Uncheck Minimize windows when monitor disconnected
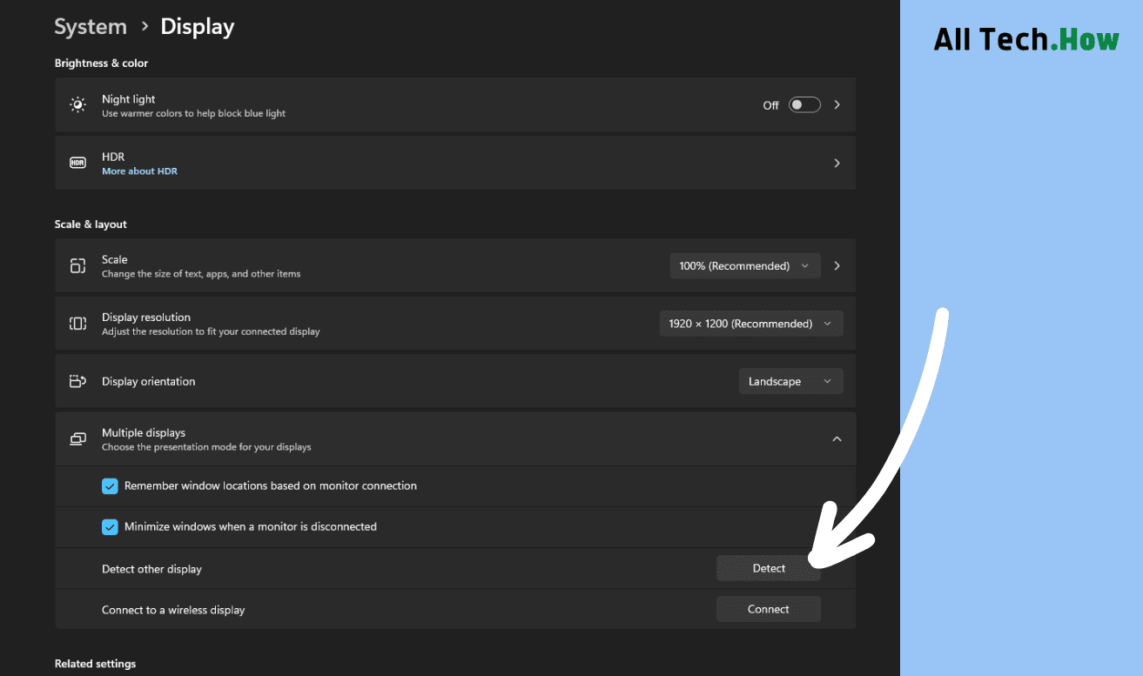This screenshot has width=1143, height=676. tap(110, 527)
